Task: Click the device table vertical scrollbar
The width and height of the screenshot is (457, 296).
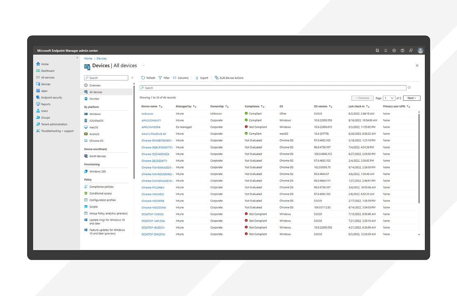Action: tap(419, 159)
